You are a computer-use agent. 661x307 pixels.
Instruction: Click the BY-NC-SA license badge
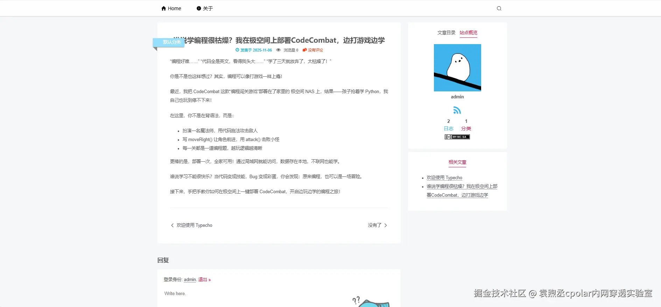point(457,137)
